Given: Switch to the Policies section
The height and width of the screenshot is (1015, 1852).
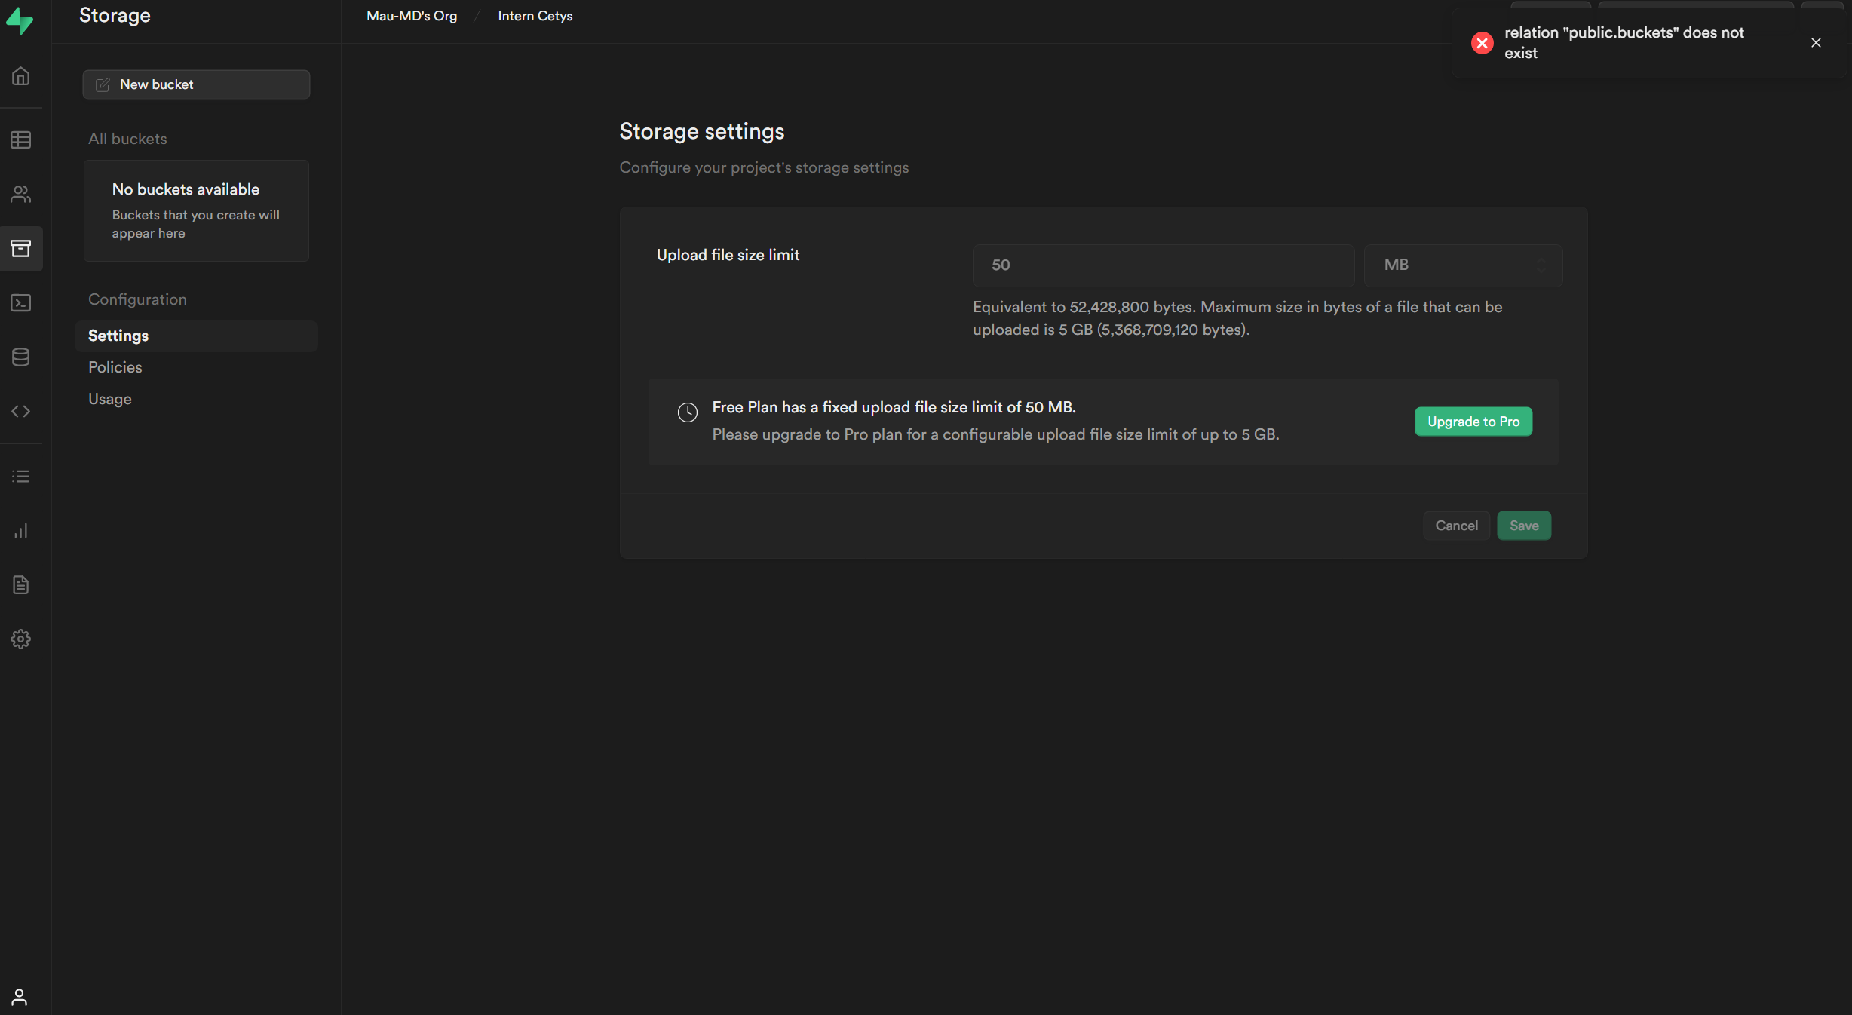Looking at the screenshot, I should pyautogui.click(x=115, y=367).
